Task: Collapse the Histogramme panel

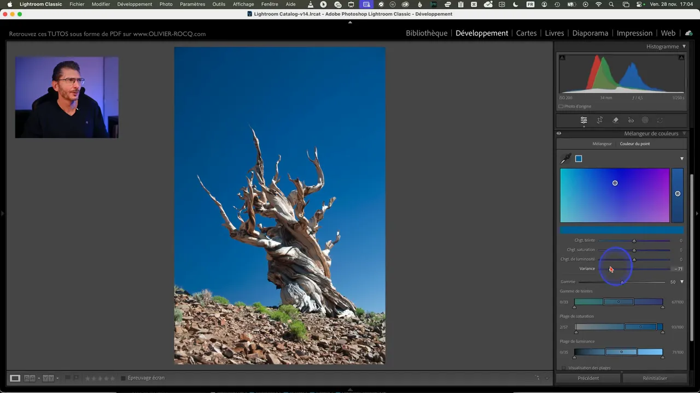Action: coord(684,46)
